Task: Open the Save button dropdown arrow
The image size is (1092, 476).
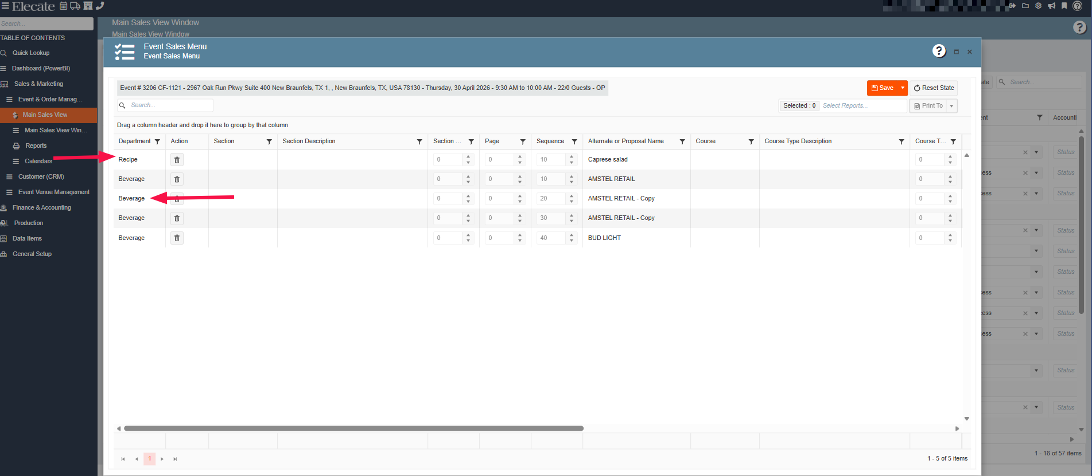Action: tap(903, 88)
